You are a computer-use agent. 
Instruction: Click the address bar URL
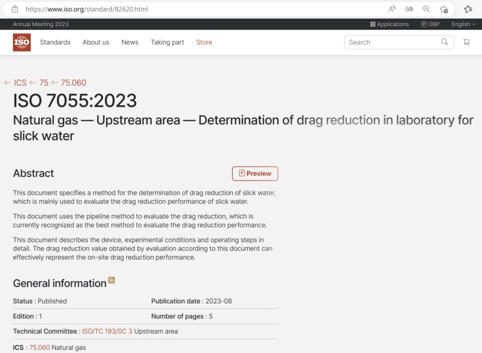(87, 9)
